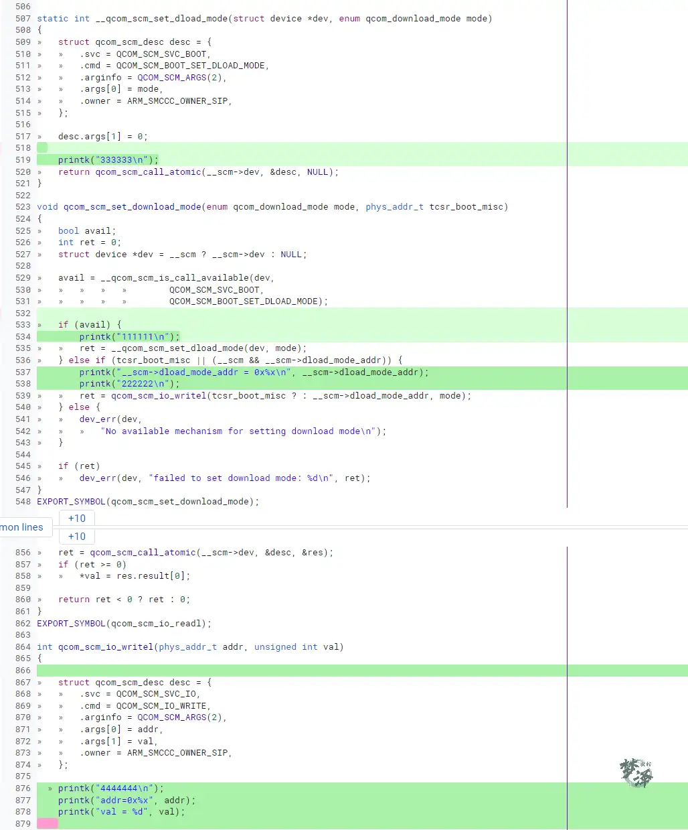688x830 pixels.
Task: Select line number 876 in the gutter
Action: 23,788
